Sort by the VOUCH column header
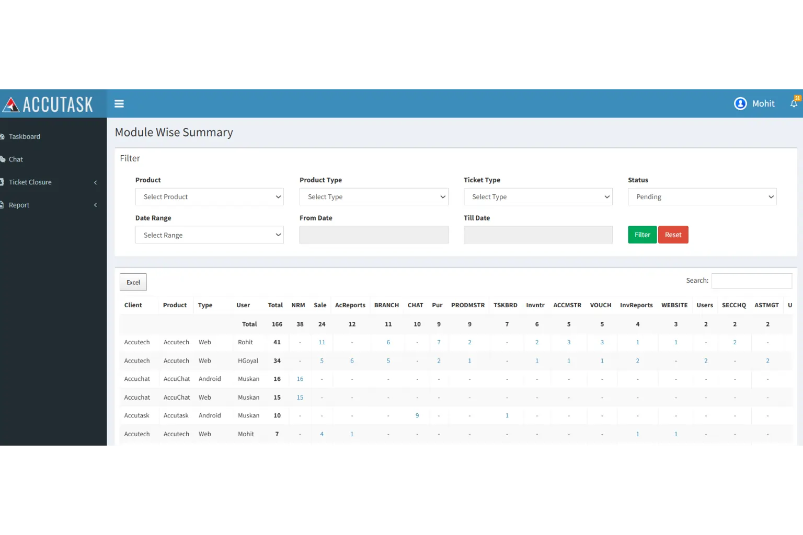 (601, 305)
